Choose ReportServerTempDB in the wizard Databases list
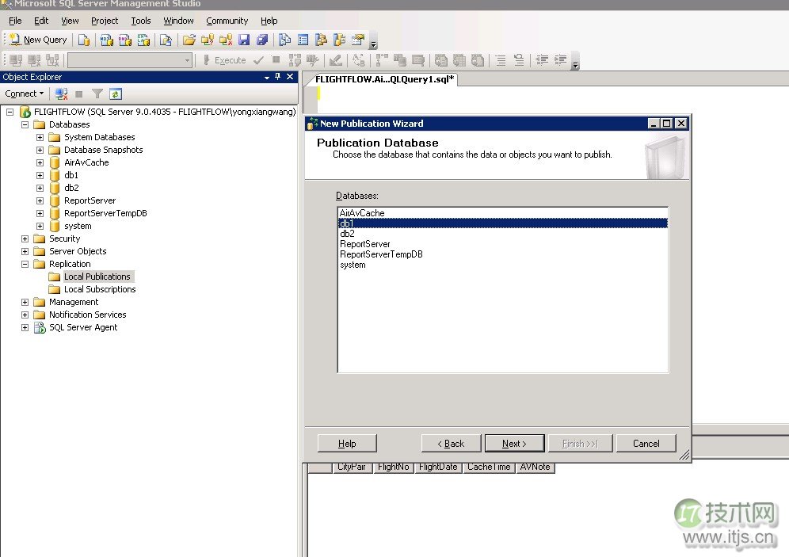The height and width of the screenshot is (557, 789). coord(503,254)
